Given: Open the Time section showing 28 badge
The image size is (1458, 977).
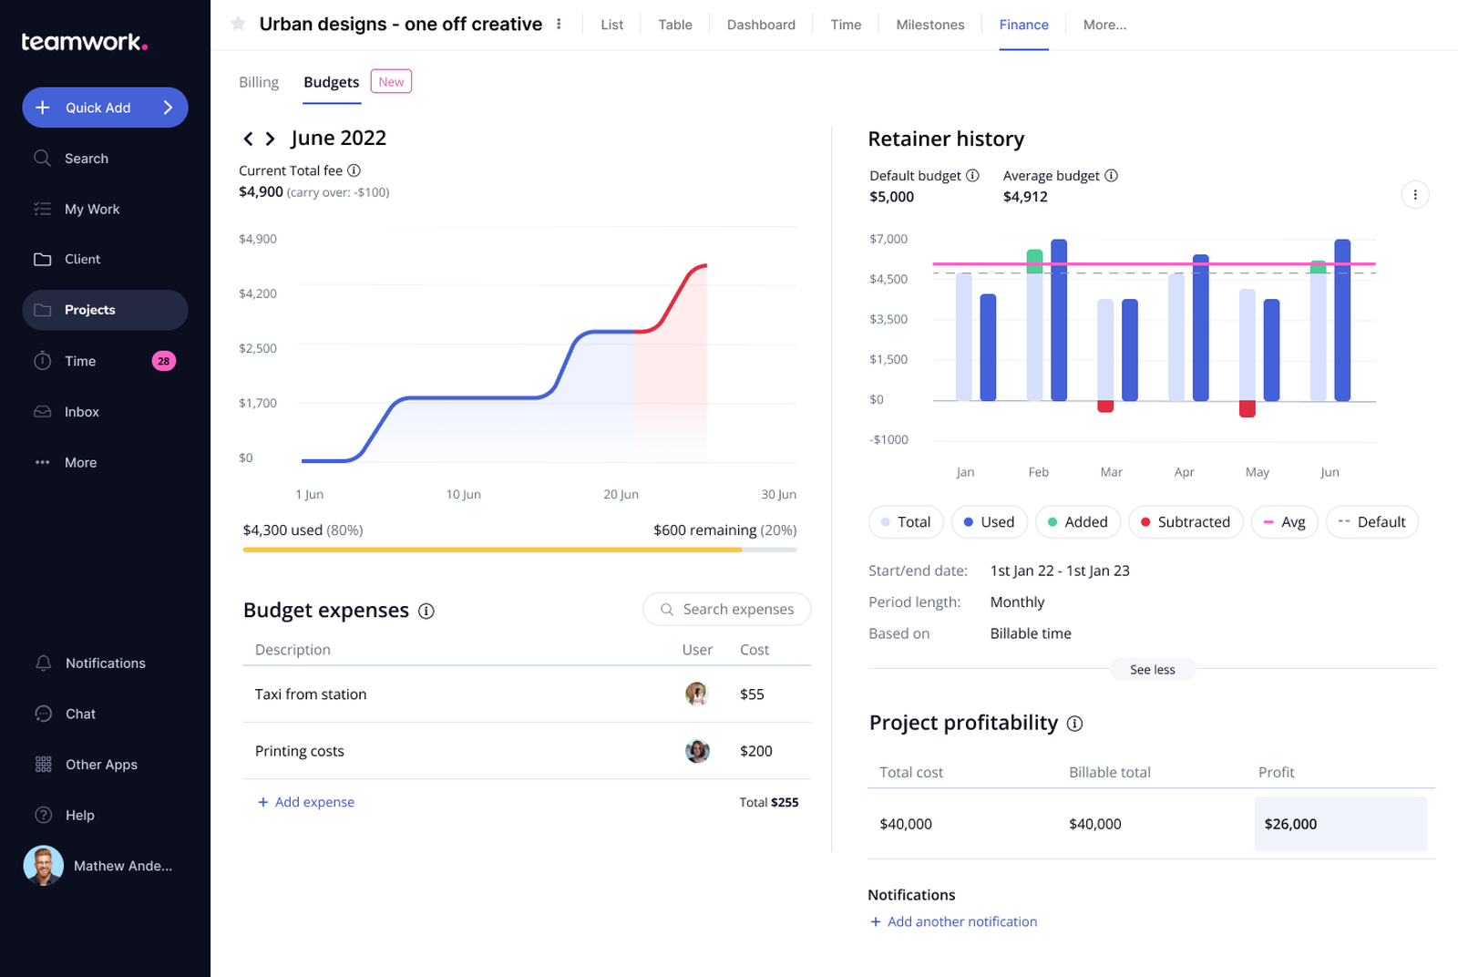Looking at the screenshot, I should pyautogui.click(x=79, y=361).
